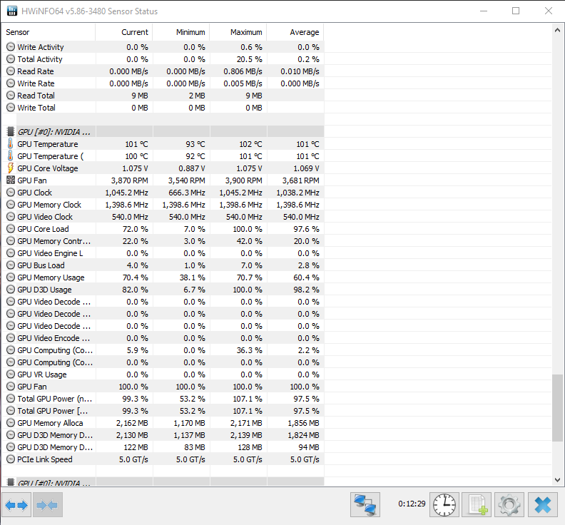Click the circle icon for GPU Core Load
The width and height of the screenshot is (565, 525).
point(11,229)
